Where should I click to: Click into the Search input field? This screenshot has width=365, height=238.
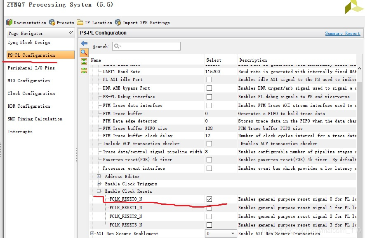(146, 46)
